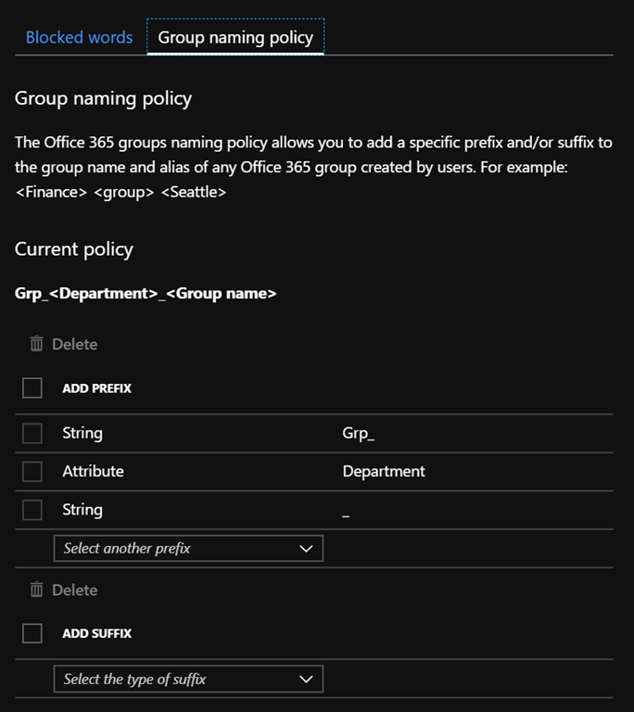Click the ADD PREFIX column header
634x712 pixels.
click(96, 388)
